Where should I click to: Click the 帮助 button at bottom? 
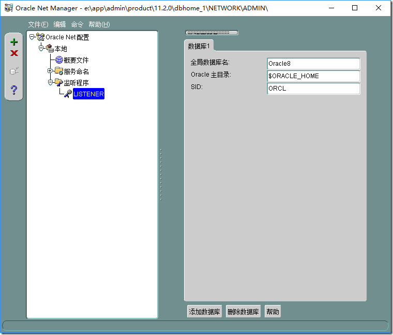coord(273,312)
